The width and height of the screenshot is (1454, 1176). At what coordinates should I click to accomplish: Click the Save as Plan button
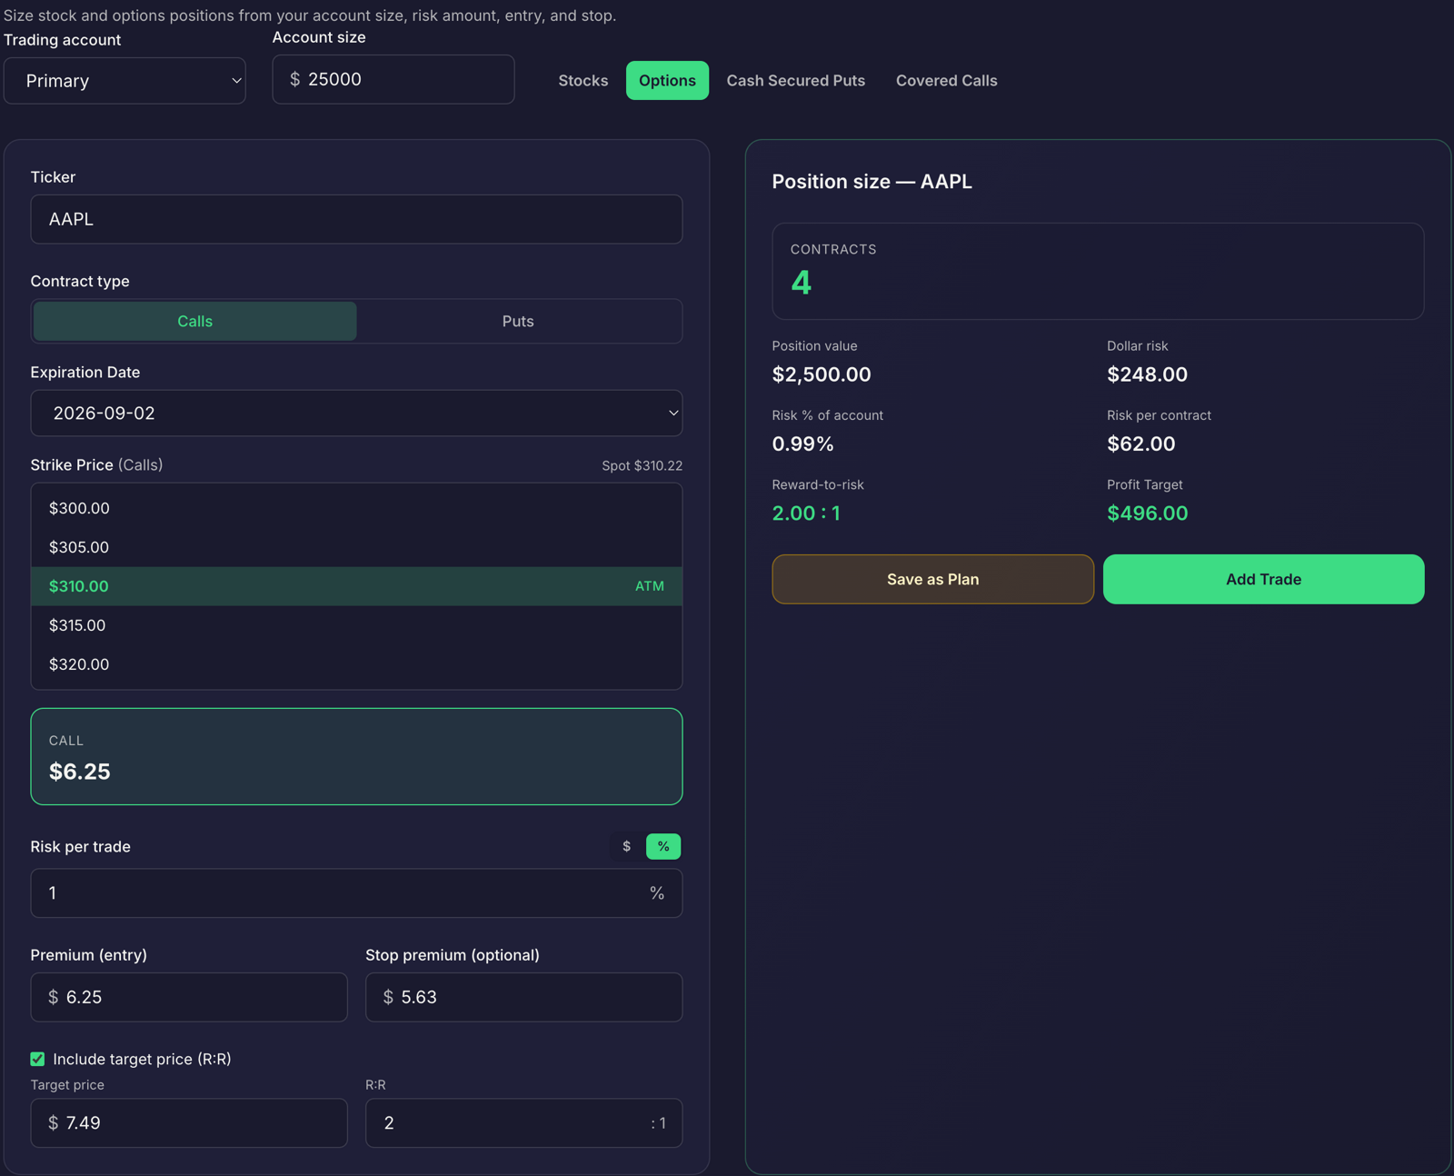[932, 579]
